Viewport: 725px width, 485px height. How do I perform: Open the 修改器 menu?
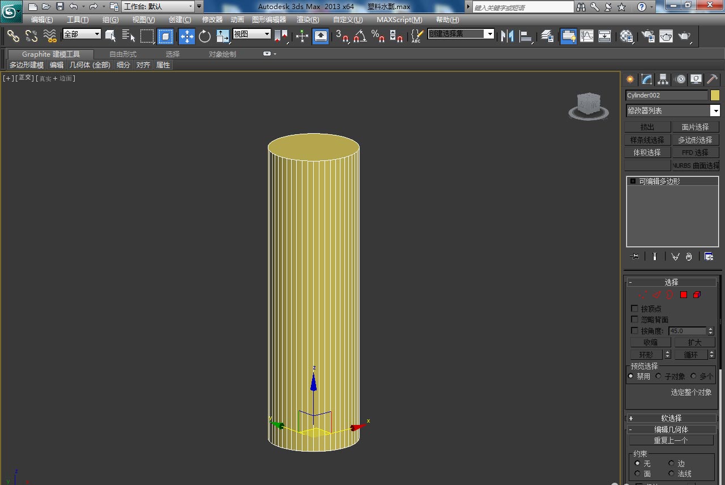pyautogui.click(x=212, y=20)
